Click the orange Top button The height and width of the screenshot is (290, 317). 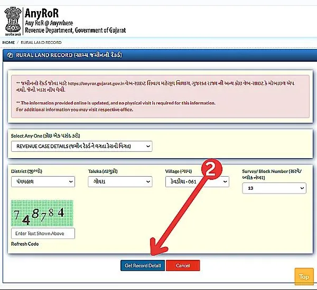(304, 277)
